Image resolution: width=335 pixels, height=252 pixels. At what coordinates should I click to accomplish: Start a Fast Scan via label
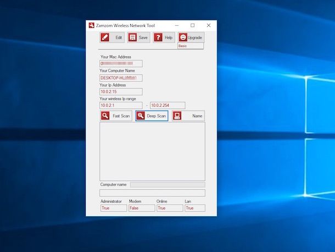pos(121,116)
